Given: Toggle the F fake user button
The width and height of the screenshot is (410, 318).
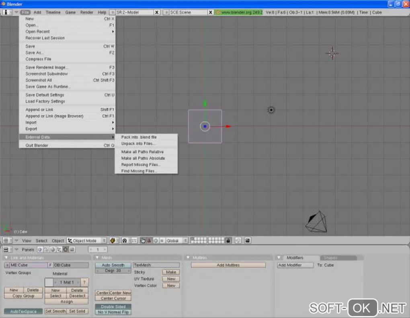Looking at the screenshot, I should pos(50,265).
